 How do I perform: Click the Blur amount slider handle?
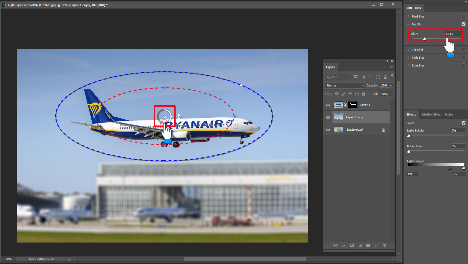point(425,39)
